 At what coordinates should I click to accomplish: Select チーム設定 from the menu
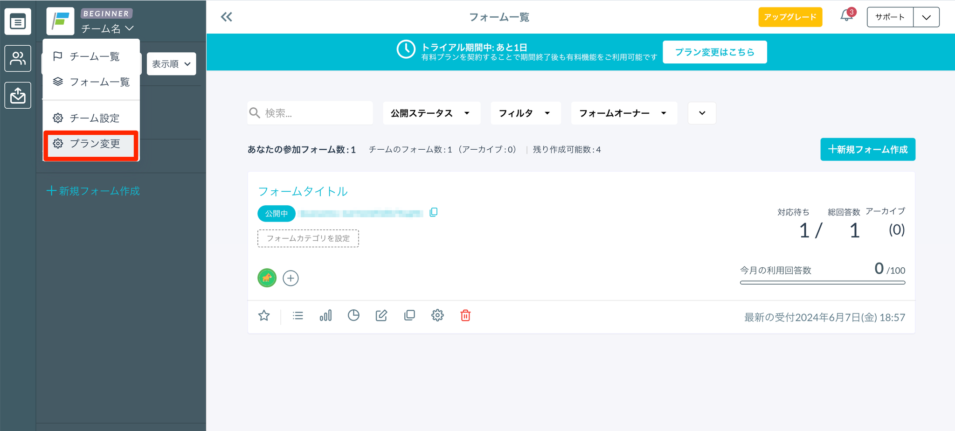[91, 118]
